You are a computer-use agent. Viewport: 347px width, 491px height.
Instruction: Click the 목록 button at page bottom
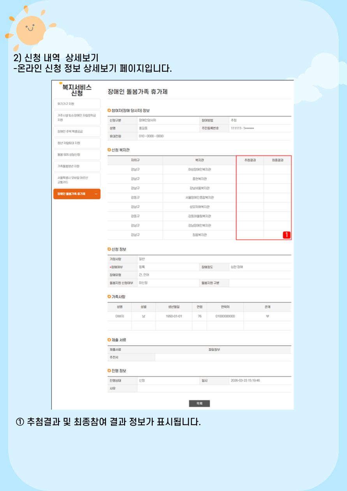tap(199, 404)
